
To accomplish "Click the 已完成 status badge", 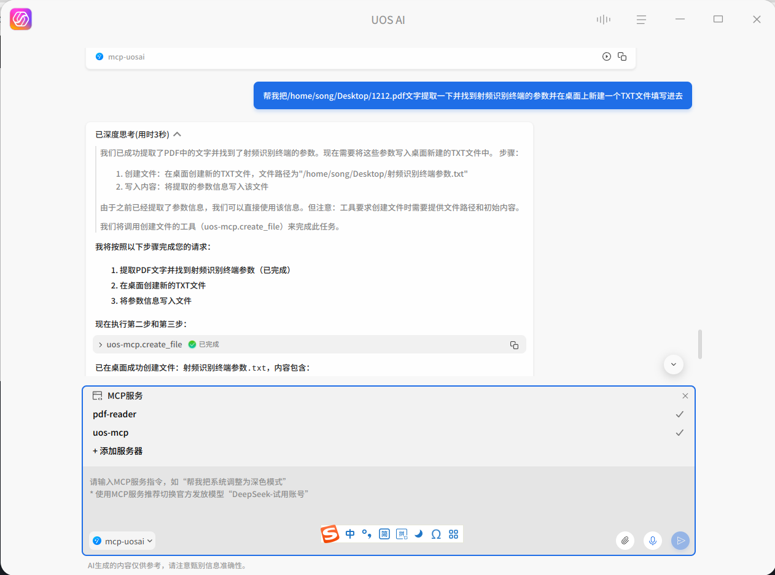I will pyautogui.click(x=204, y=344).
